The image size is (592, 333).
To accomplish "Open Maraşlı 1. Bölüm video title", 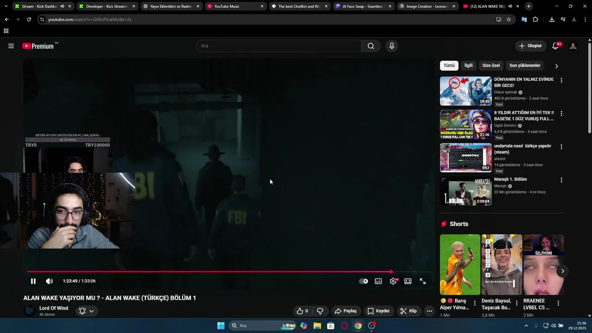I will coord(511,179).
